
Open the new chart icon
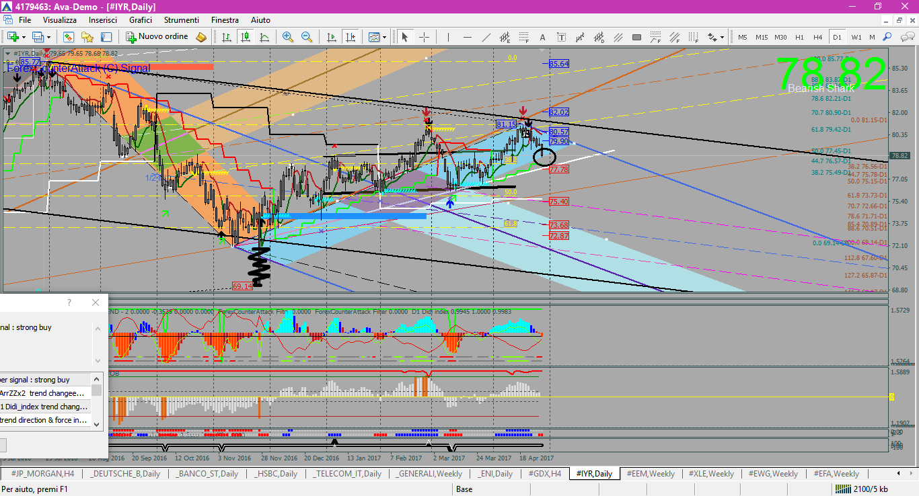point(13,37)
